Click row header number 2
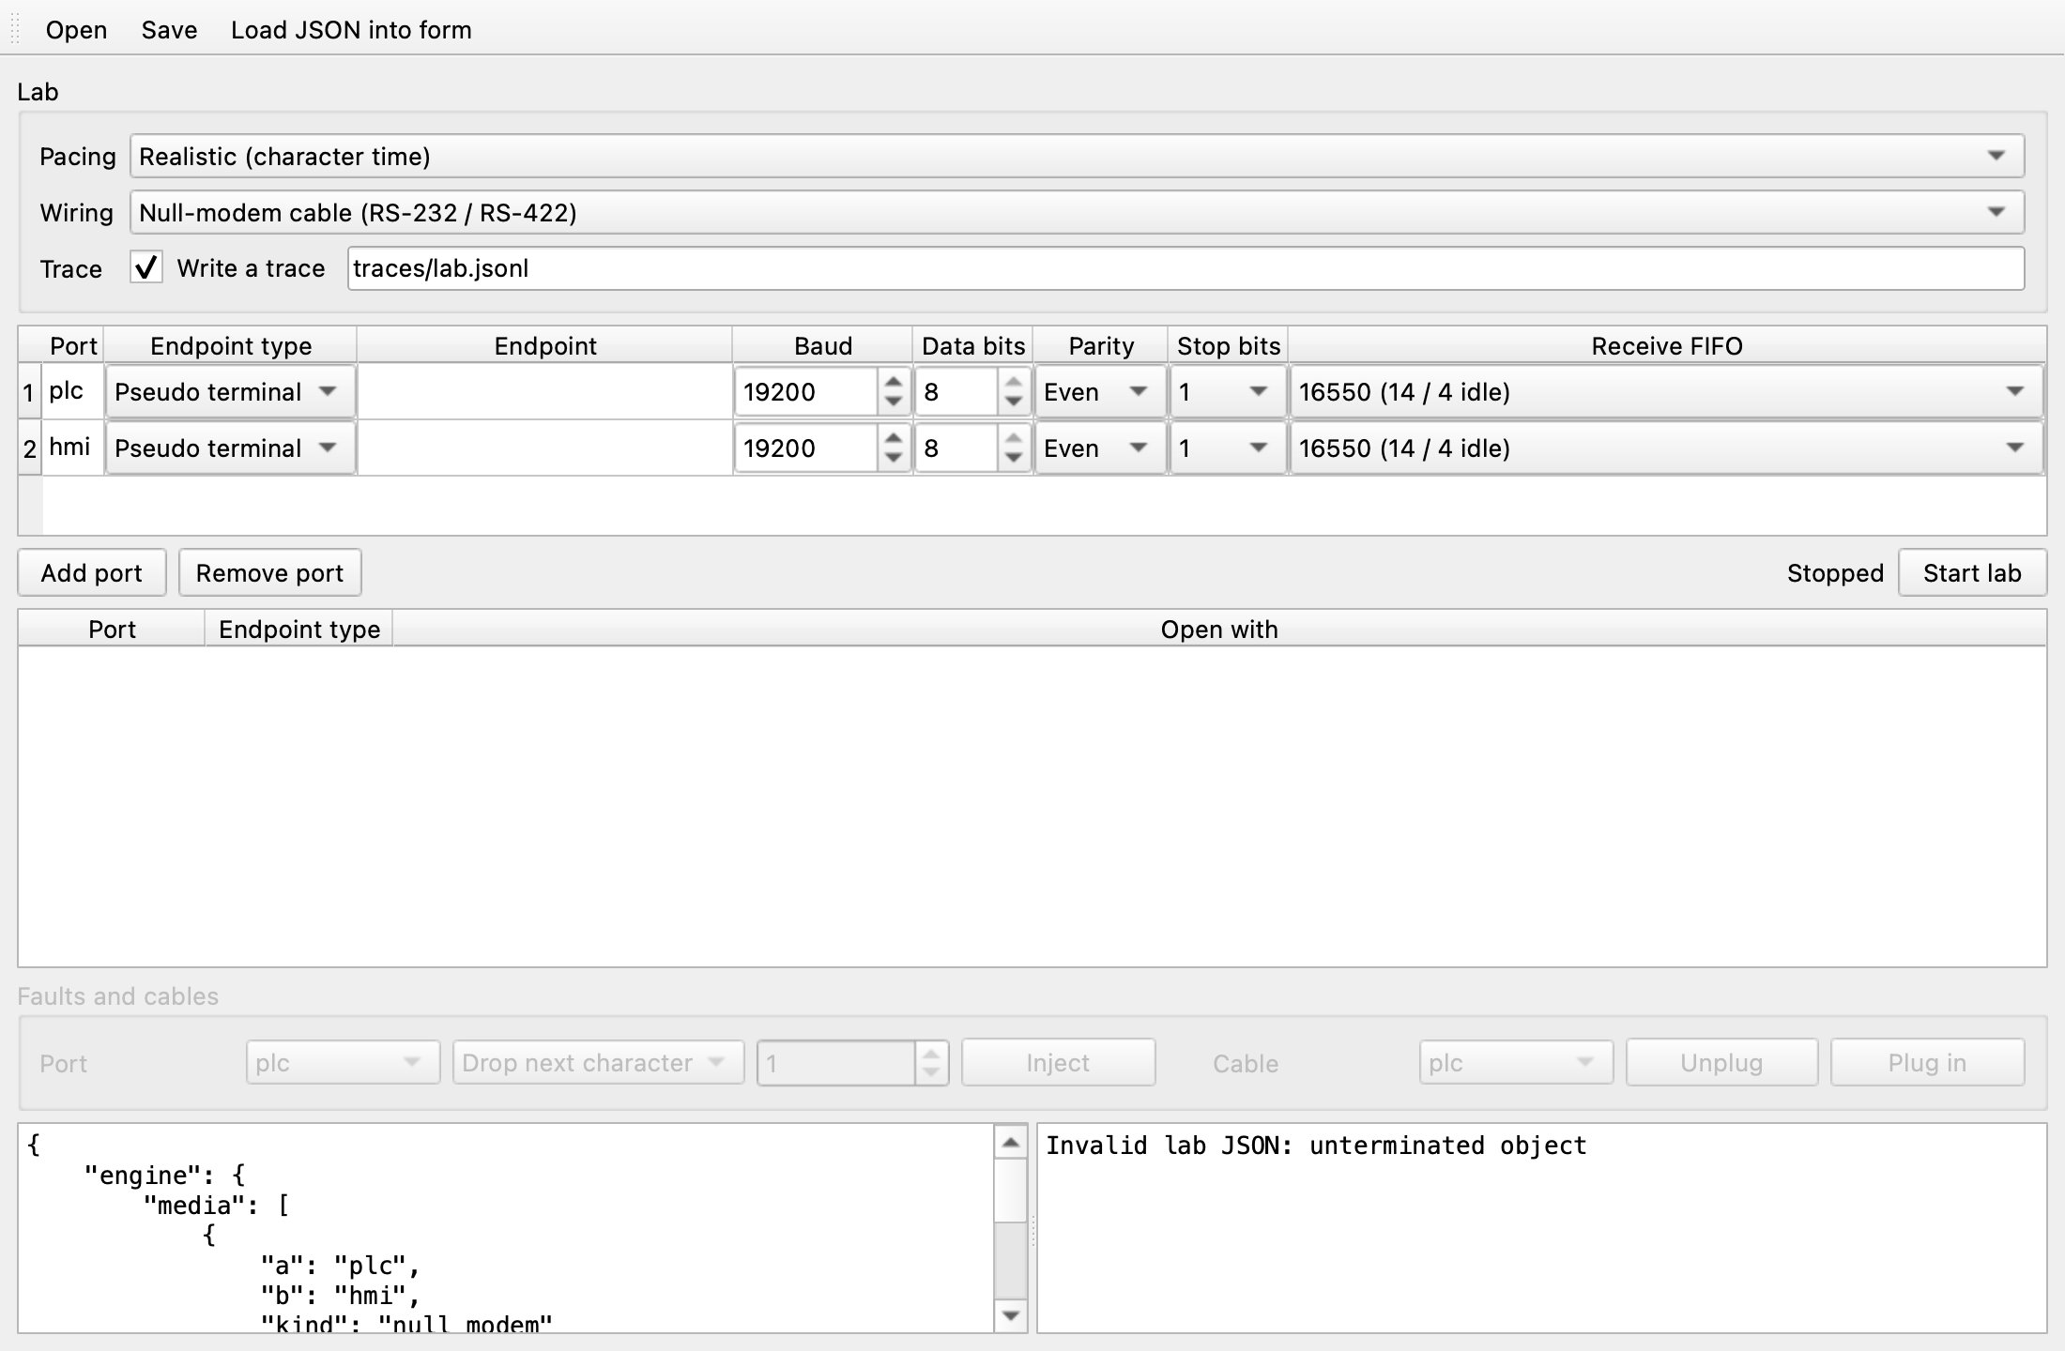Screen dimensions: 2065x1351 tap(30, 448)
